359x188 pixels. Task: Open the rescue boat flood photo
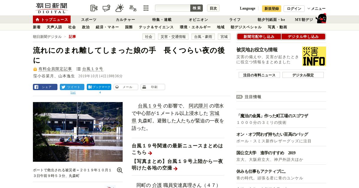[x=78, y=132]
